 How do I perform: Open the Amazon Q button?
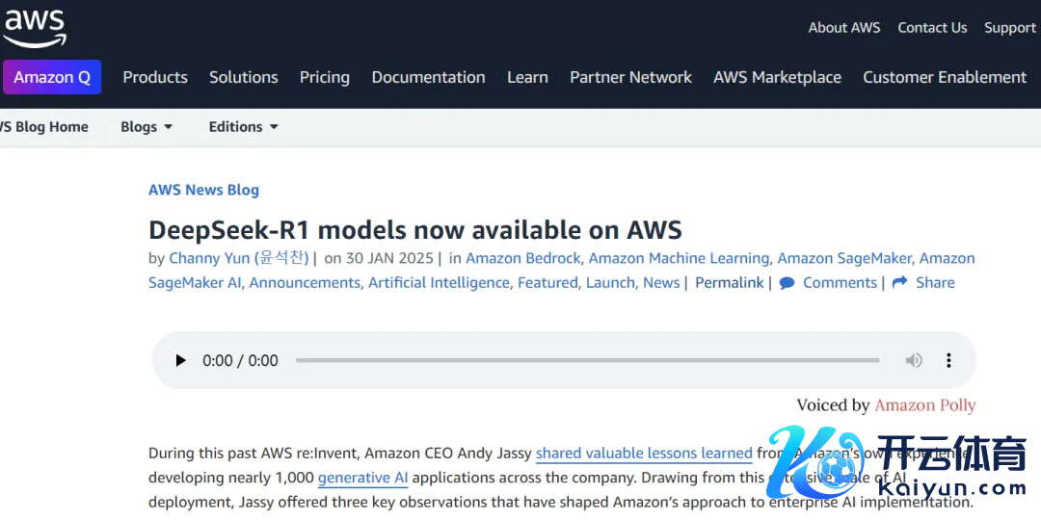[x=52, y=77]
